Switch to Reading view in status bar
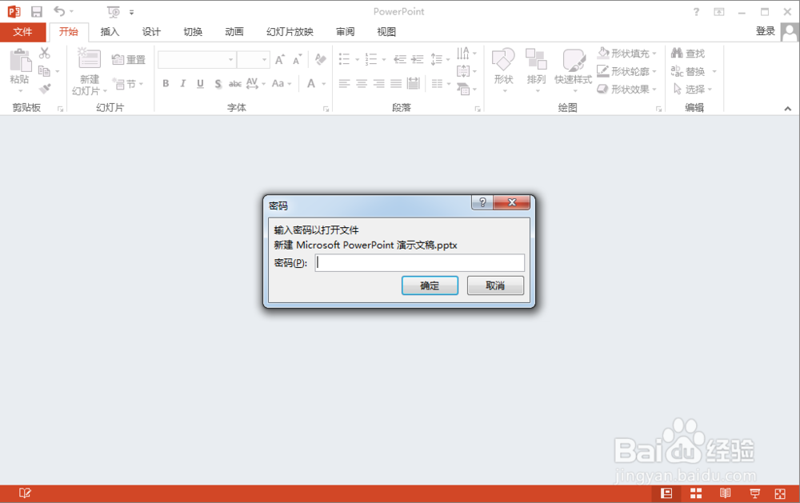Screen dimensions: 800x503 [725, 493]
